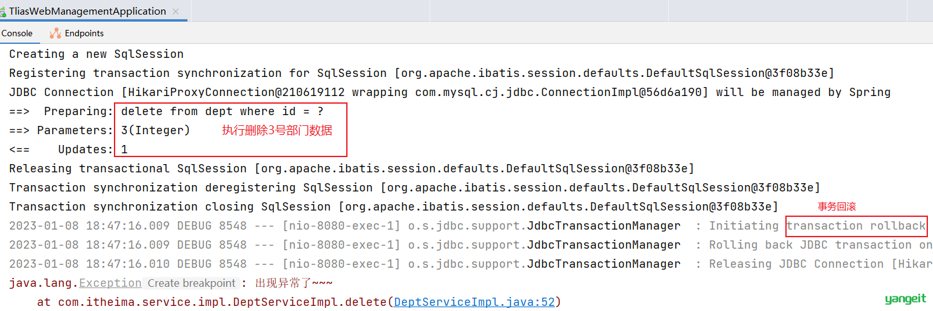Image resolution: width=933 pixels, height=311 pixels.
Task: Click the Spring Boot run icon on the TliasWebManagementApplication tab
Action: click(x=3, y=11)
